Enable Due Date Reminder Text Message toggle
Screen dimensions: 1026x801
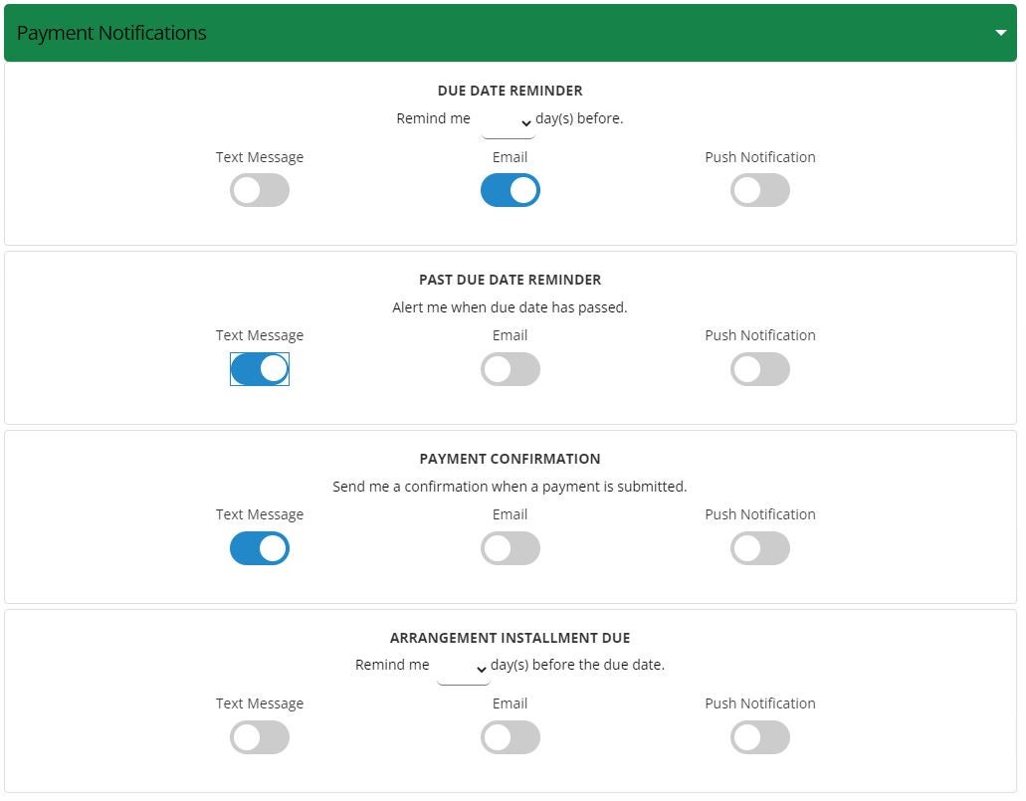pos(260,190)
